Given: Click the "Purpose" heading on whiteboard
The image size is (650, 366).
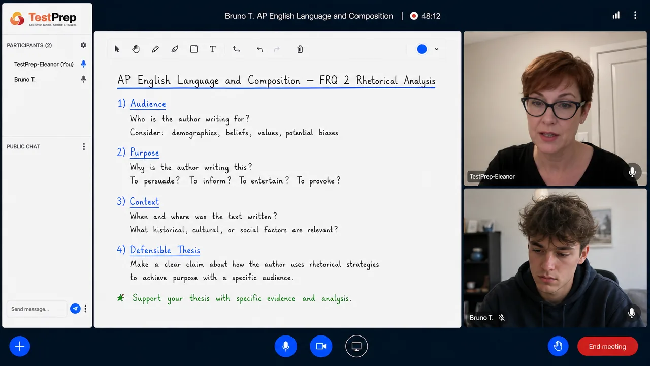Looking at the screenshot, I should coord(144,152).
